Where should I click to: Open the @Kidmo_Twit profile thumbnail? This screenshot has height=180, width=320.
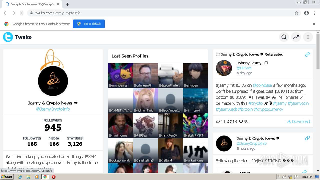point(145,101)
